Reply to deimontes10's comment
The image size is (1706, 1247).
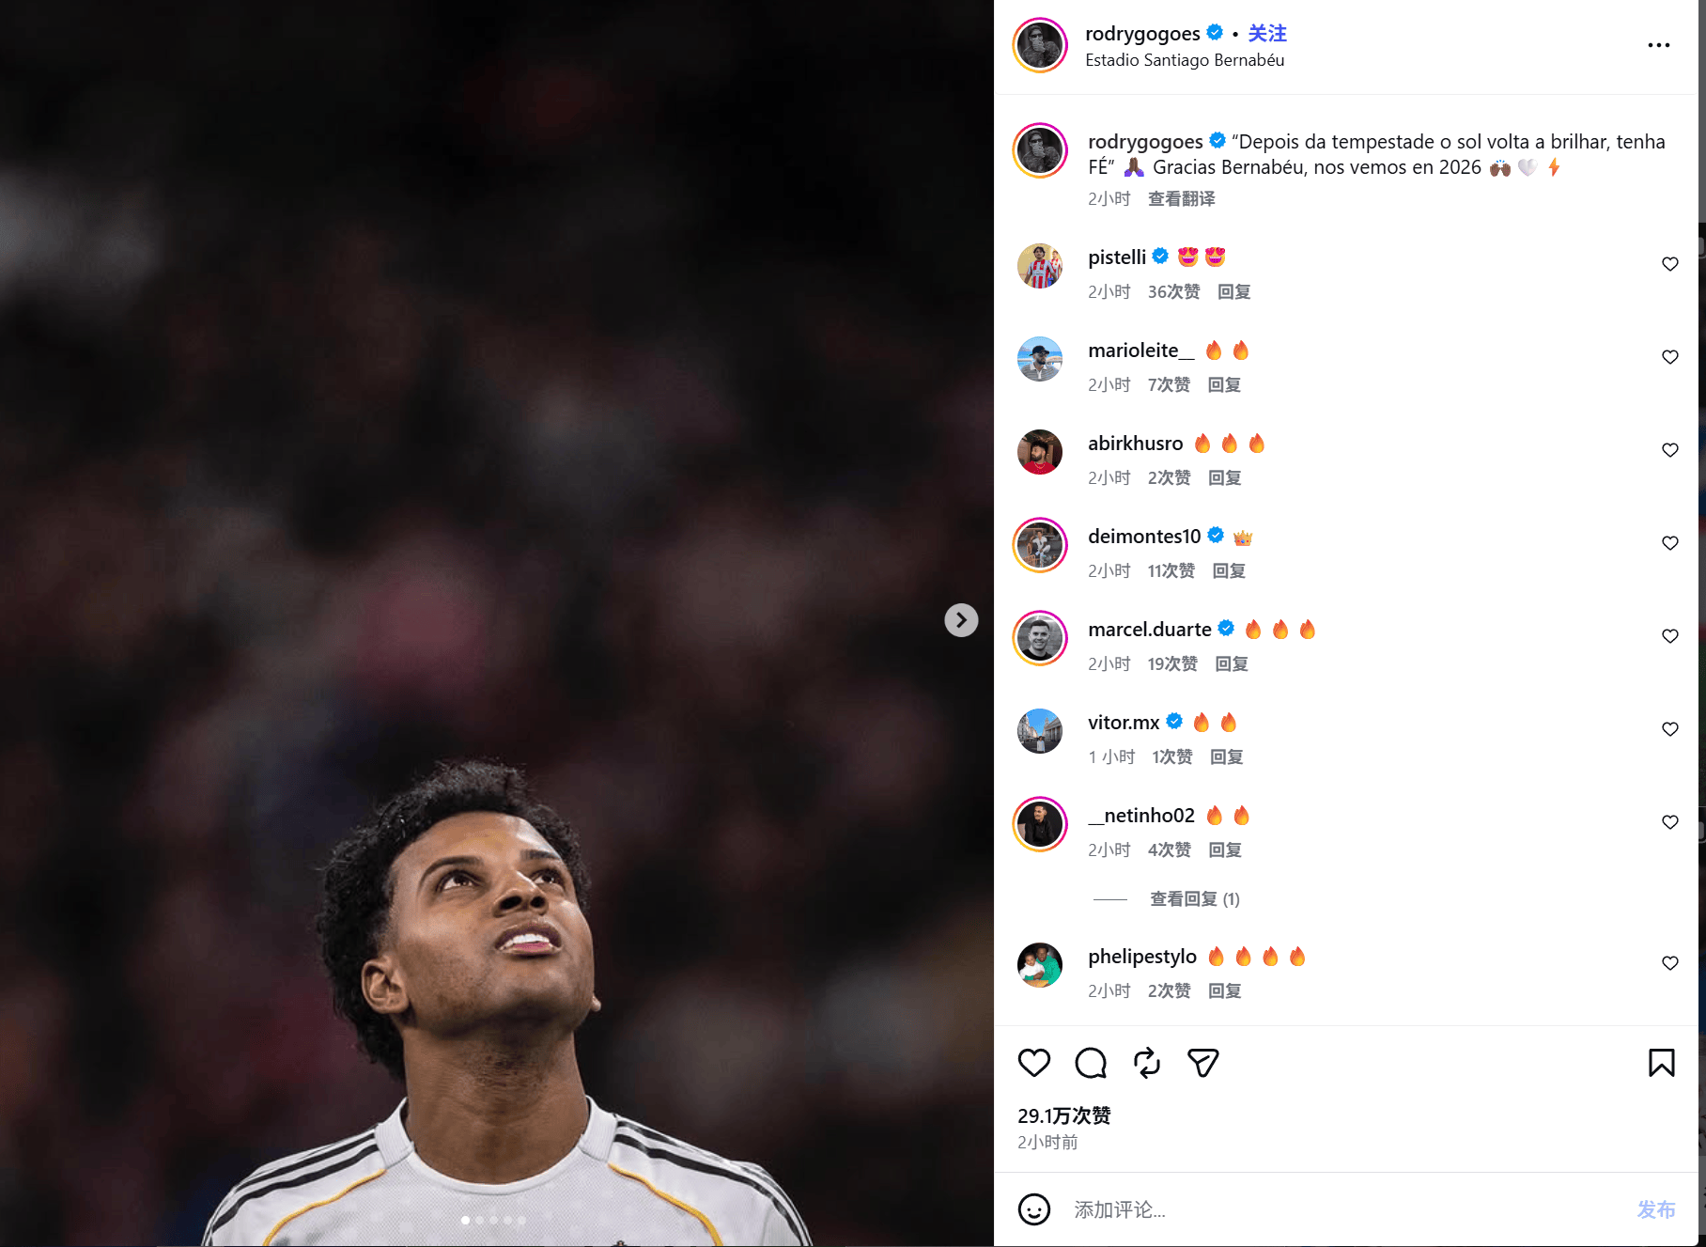click(1229, 571)
